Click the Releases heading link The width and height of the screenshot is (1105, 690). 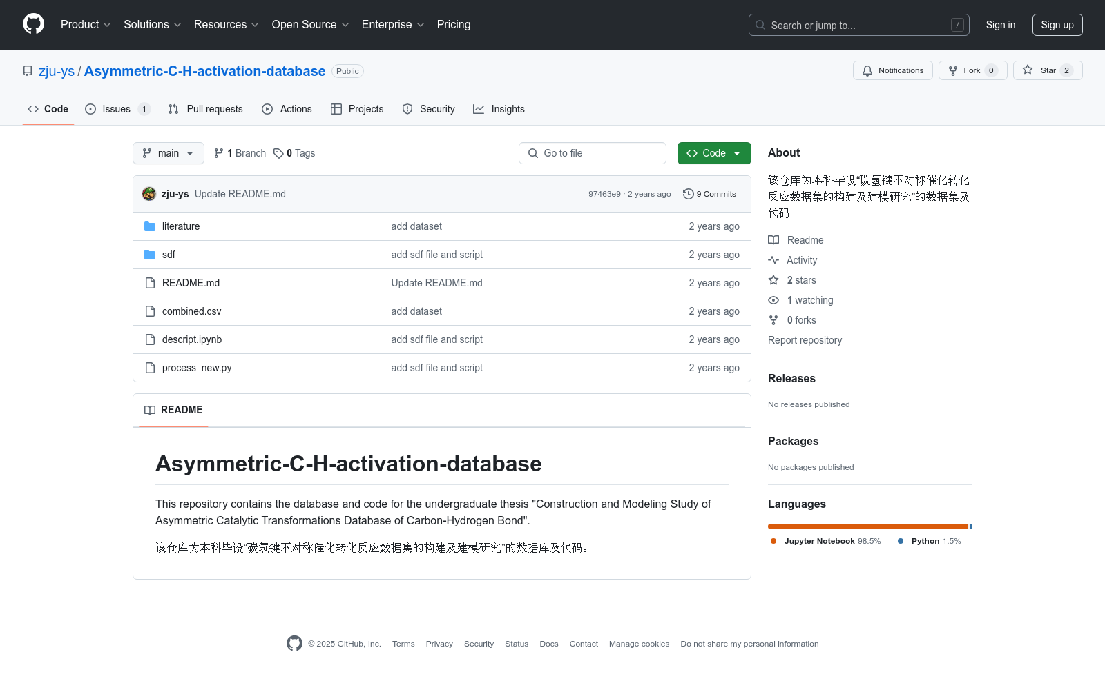(x=791, y=378)
